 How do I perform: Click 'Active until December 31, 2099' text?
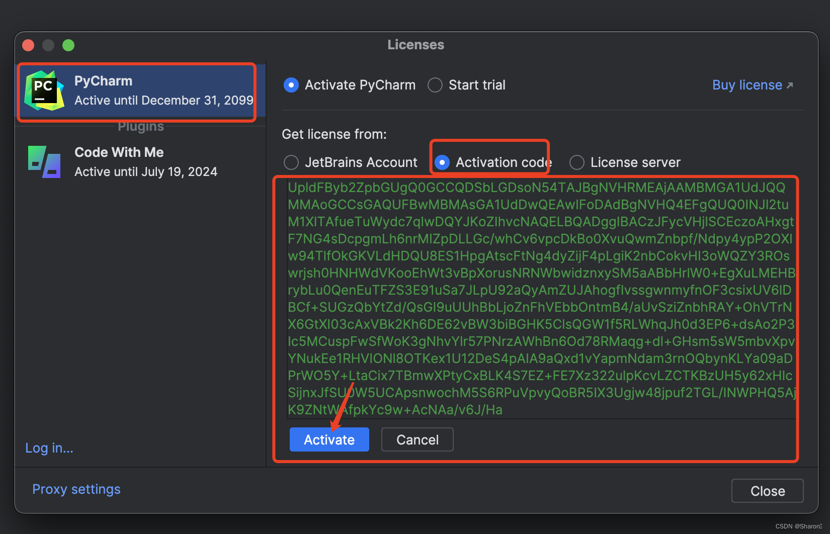[x=164, y=101]
